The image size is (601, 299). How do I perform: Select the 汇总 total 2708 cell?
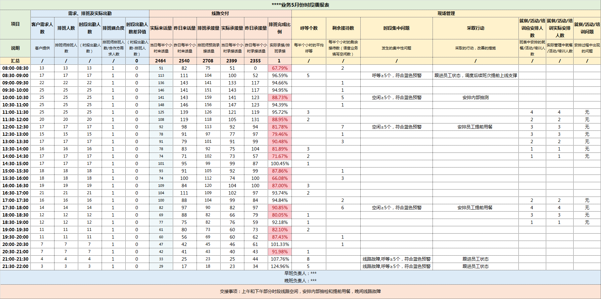(x=208, y=61)
